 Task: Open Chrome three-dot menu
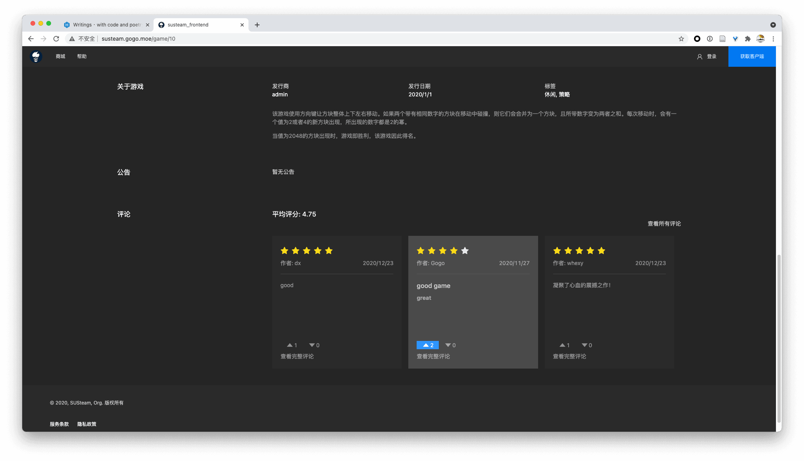[x=773, y=39]
